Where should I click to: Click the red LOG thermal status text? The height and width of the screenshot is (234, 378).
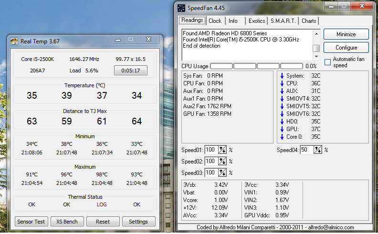coord(102,204)
